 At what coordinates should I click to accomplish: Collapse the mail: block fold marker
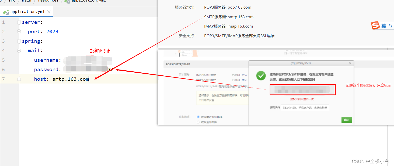point(19,51)
